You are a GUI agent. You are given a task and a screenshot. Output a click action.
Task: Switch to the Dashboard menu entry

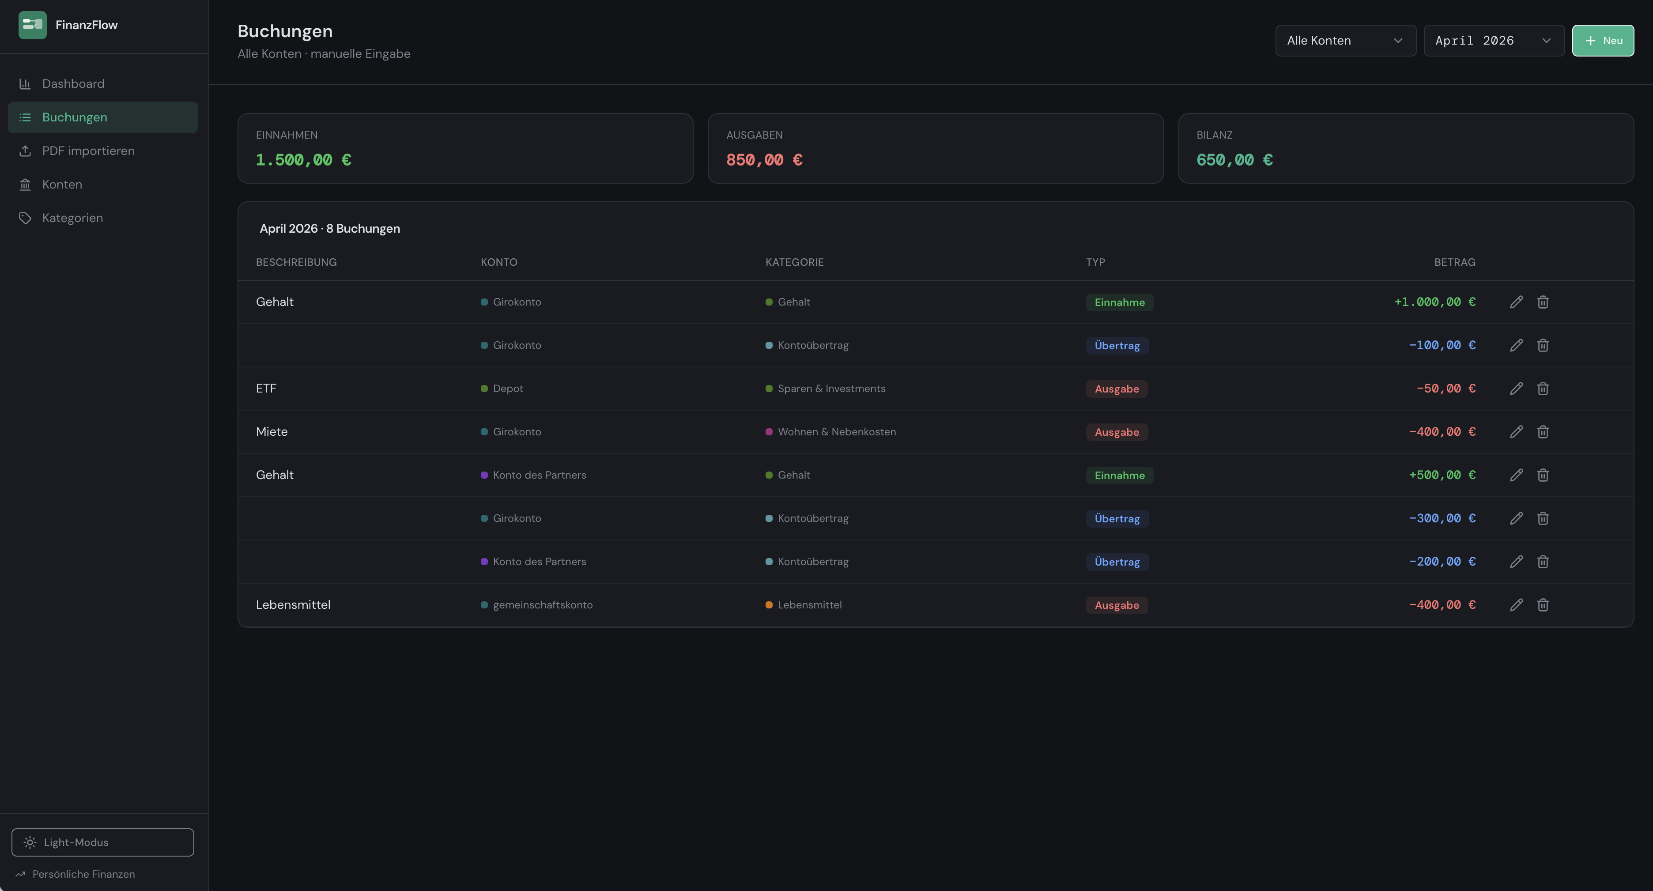pyautogui.click(x=73, y=83)
